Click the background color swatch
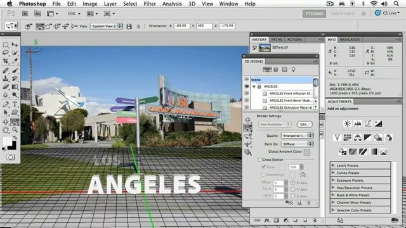The image size is (406, 228). (x=13, y=147)
